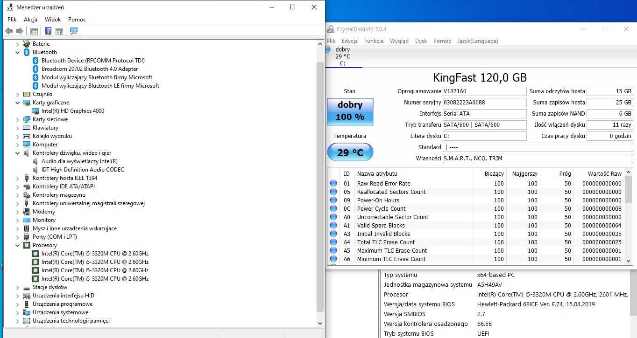The image size is (637, 338).
Task: Click status orb for Raw Read Error Rate
Action: pyautogui.click(x=333, y=184)
